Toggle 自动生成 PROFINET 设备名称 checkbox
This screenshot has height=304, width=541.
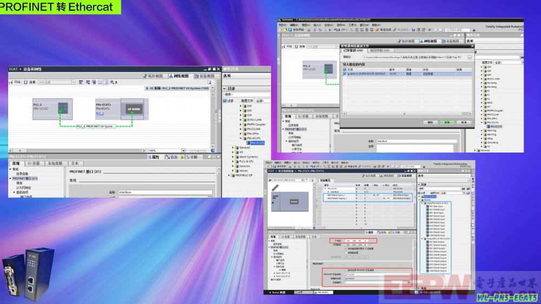click(x=346, y=270)
